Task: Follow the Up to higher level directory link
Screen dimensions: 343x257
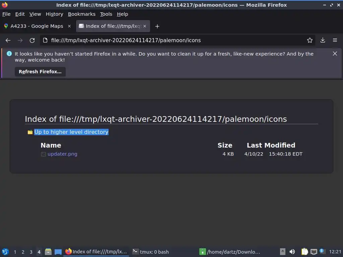Action: pos(71,132)
